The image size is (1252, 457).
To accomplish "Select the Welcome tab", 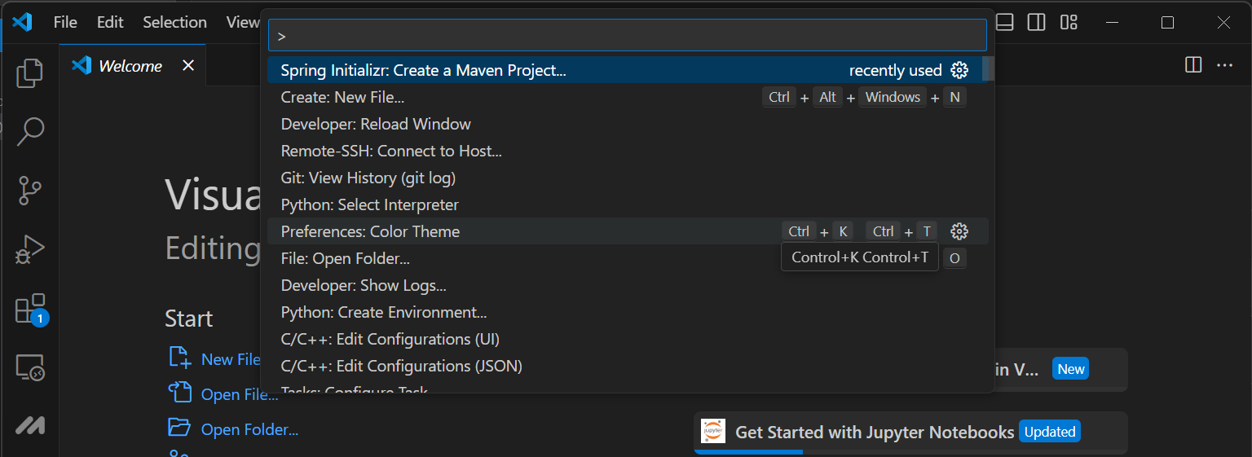I will [132, 65].
